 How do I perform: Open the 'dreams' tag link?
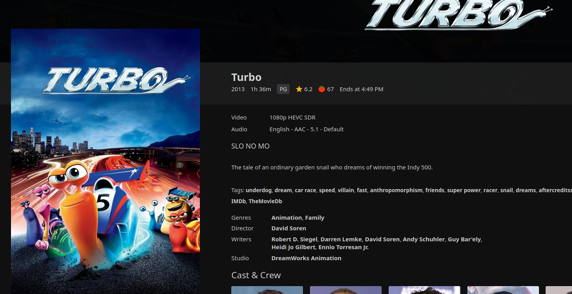click(526, 190)
